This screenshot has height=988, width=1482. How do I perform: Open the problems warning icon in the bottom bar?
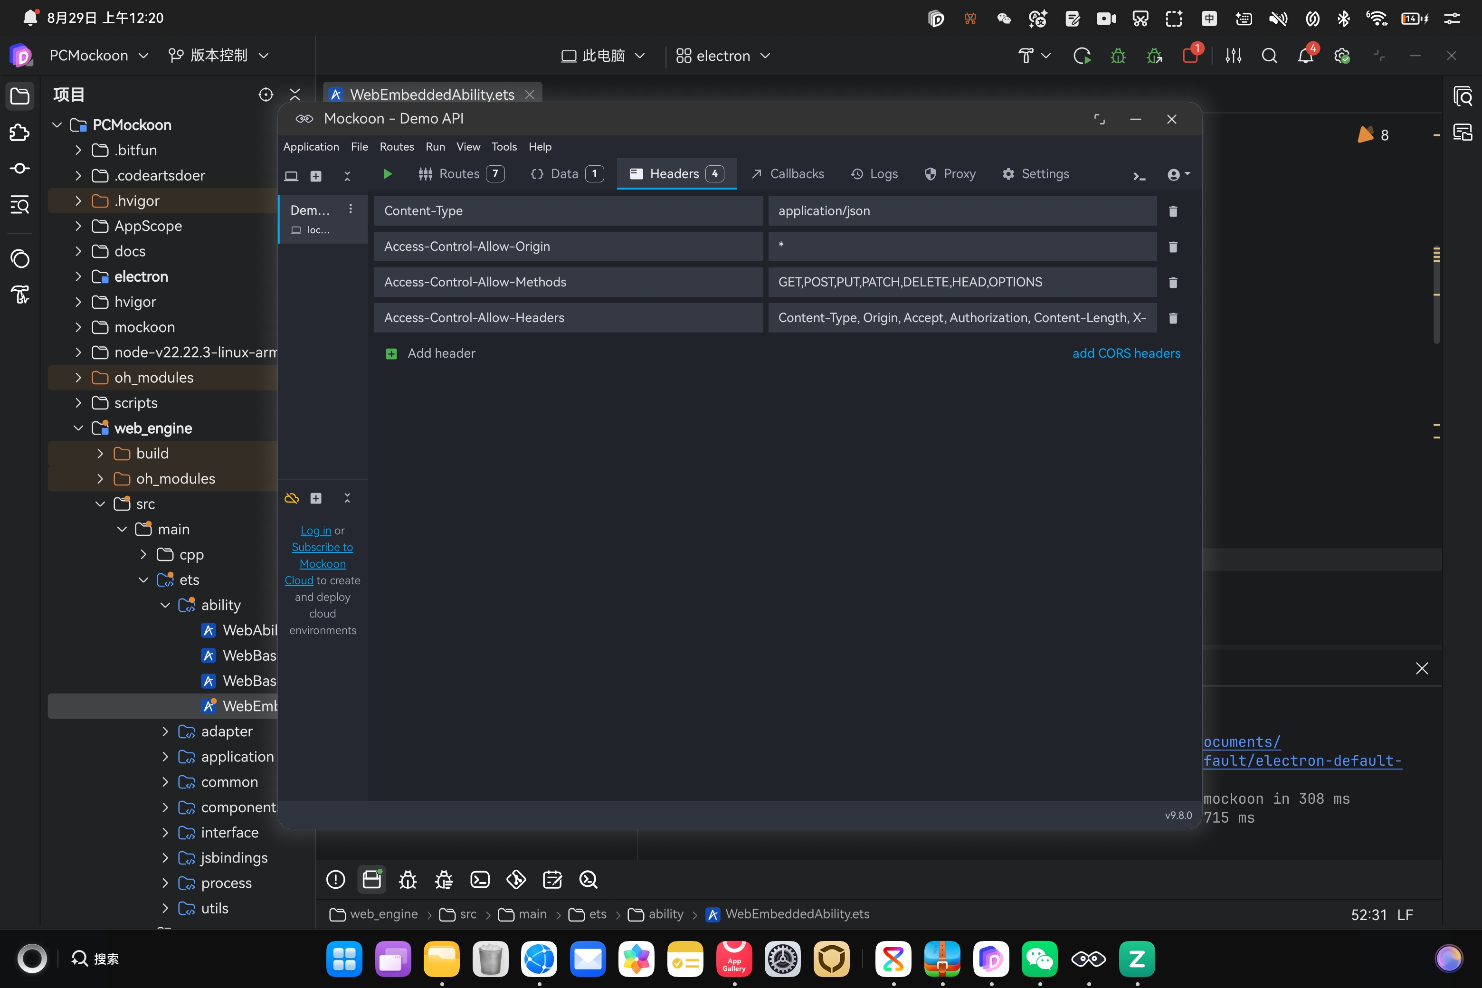tap(335, 880)
